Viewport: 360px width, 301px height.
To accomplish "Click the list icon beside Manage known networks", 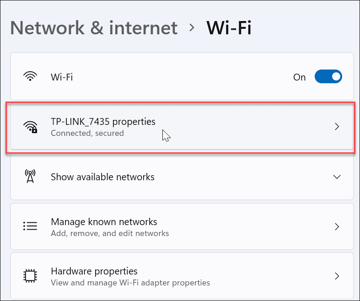I will [30, 226].
